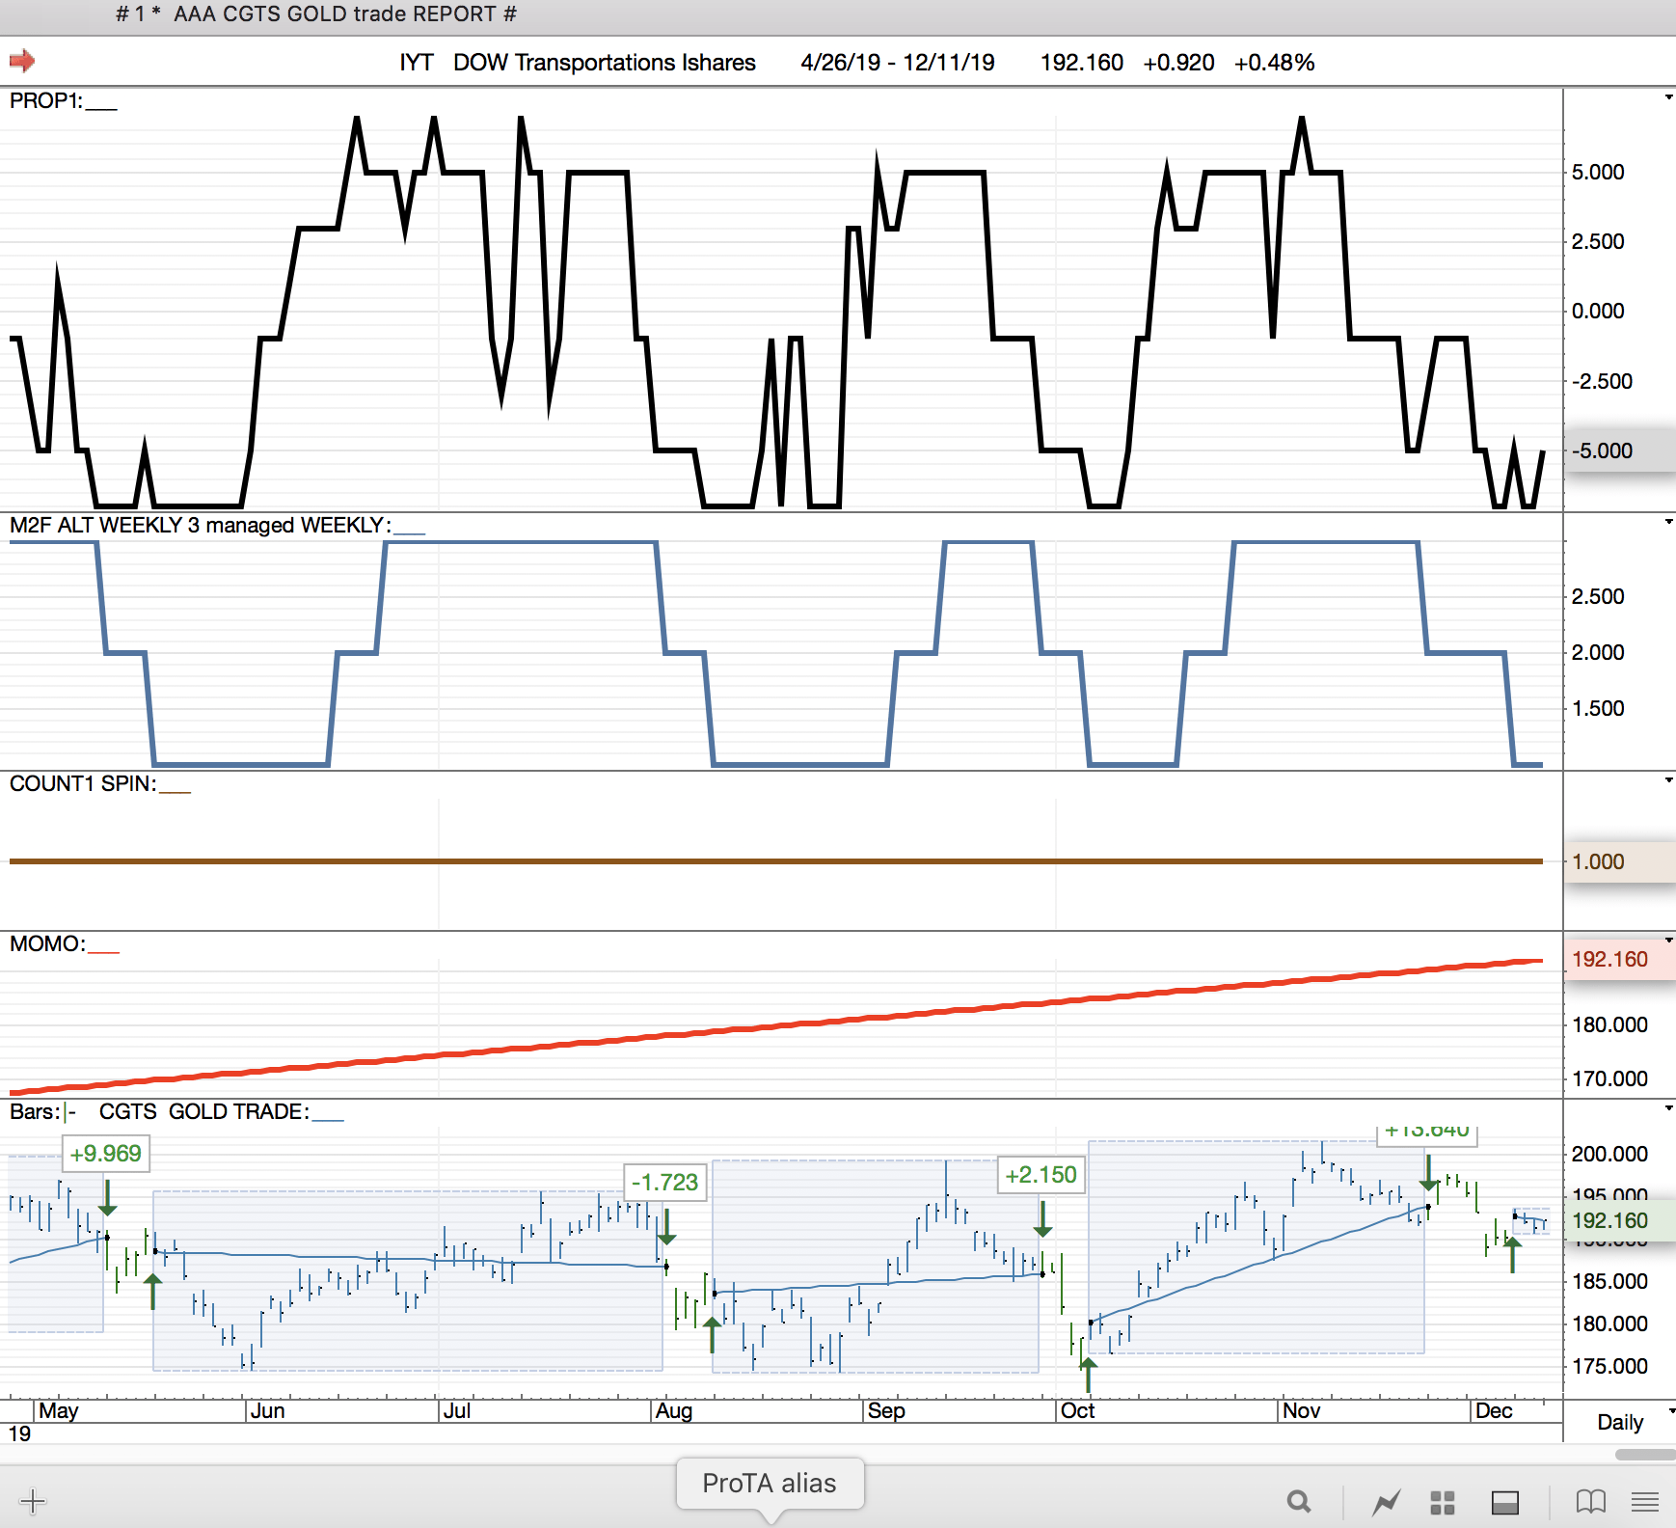This screenshot has width=1676, height=1528.
Task: Open the Daily timeframe selector
Action: [1621, 1422]
